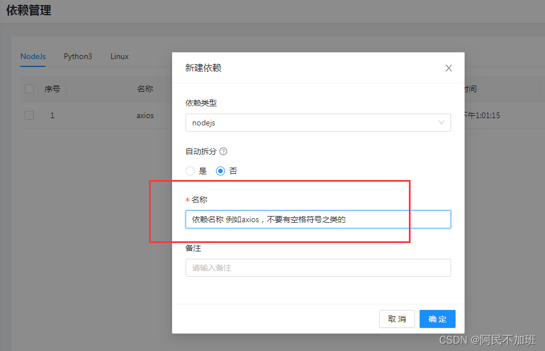Close the 新建依赖 dialog with X
This screenshot has height=351, width=545.
pos(449,68)
